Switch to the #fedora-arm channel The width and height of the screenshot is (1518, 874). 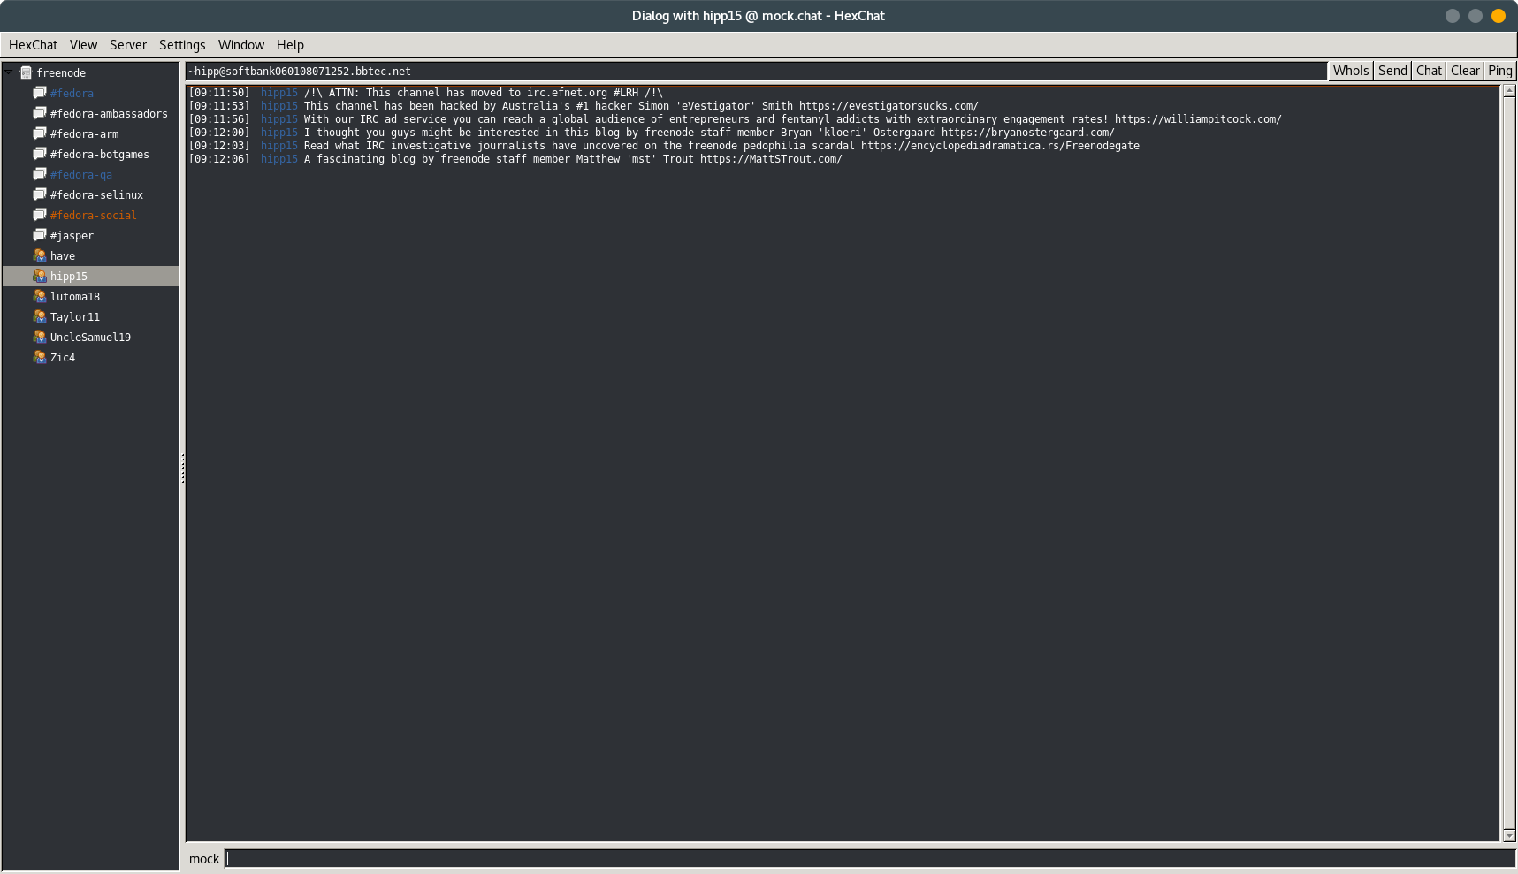click(x=84, y=133)
